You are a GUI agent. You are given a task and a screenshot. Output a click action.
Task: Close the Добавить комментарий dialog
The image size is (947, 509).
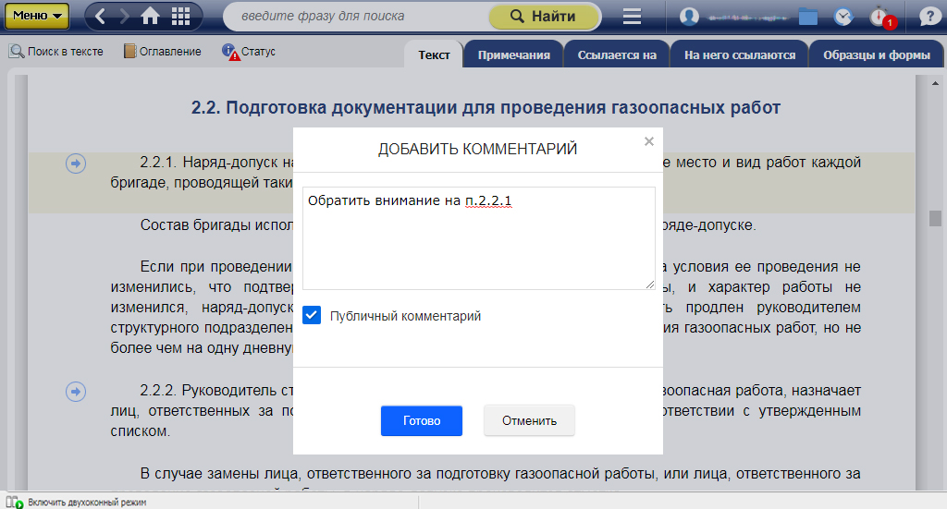tap(648, 141)
